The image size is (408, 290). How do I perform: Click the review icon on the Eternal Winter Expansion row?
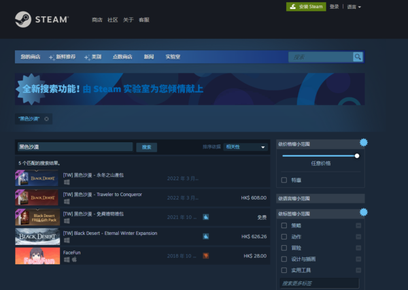pos(205,236)
